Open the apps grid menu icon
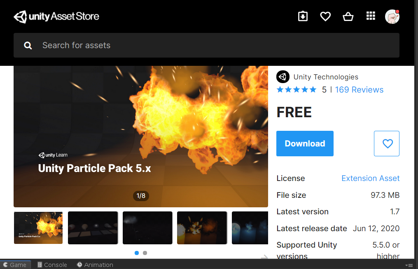Viewport: 418px width, 269px height. (371, 16)
